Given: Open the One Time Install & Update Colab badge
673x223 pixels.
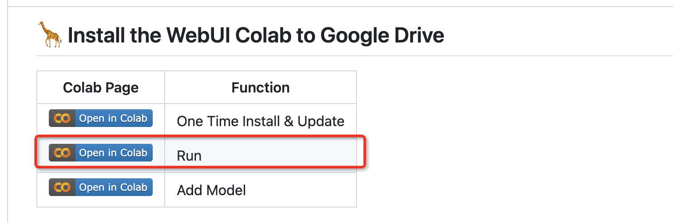Looking at the screenshot, I should [x=113, y=119].
